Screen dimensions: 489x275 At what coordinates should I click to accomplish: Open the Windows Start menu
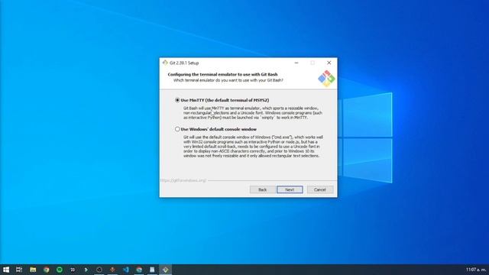6,270
